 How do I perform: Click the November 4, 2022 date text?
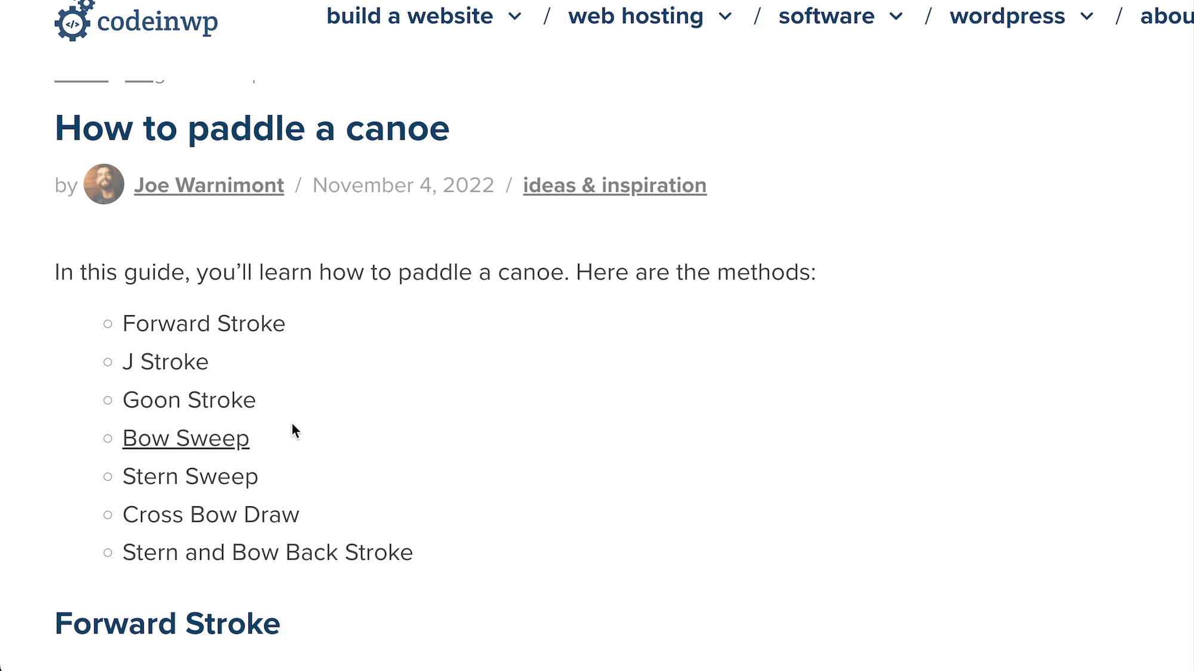pyautogui.click(x=402, y=184)
